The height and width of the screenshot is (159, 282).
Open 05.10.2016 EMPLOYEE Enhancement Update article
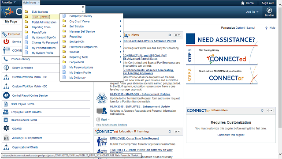(x=140, y=107)
